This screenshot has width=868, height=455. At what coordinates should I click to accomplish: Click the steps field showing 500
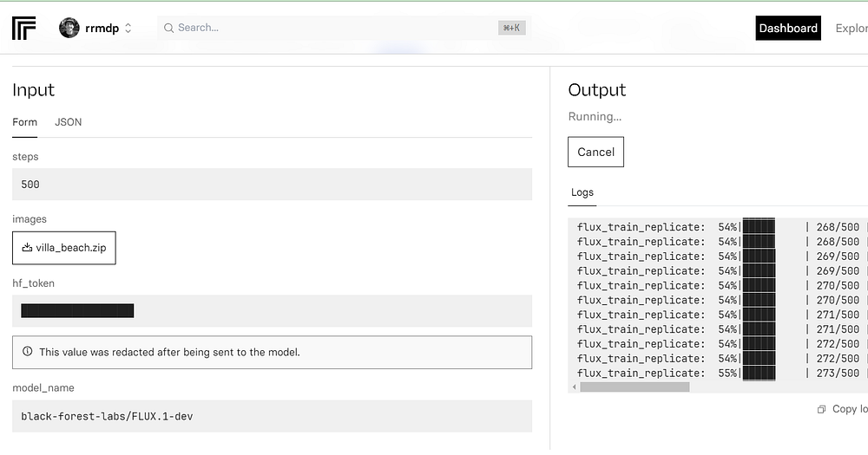tap(272, 185)
